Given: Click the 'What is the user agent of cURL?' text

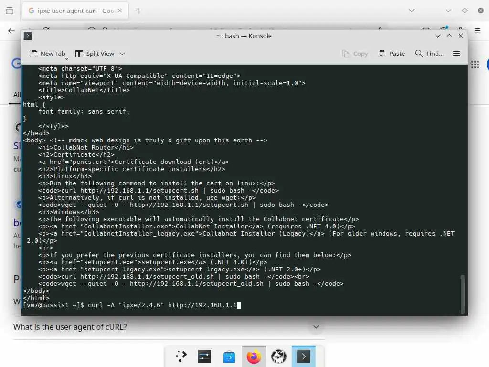Looking at the screenshot, I should [x=70, y=327].
